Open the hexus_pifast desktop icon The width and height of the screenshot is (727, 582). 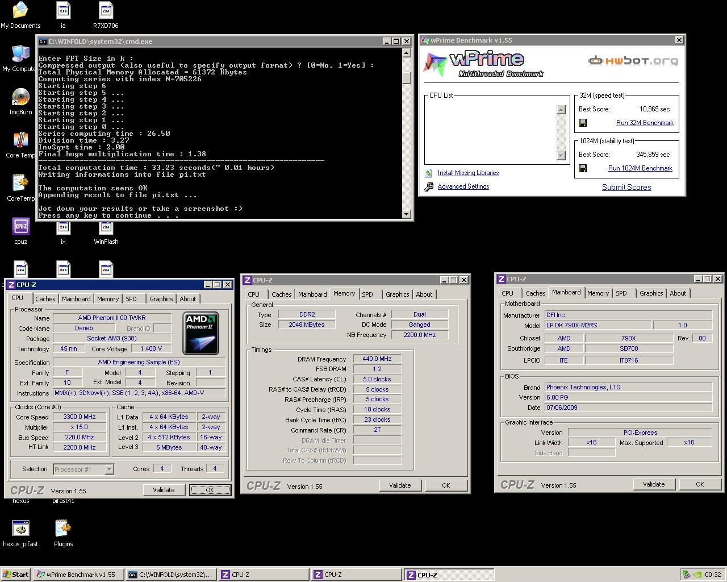point(20,529)
